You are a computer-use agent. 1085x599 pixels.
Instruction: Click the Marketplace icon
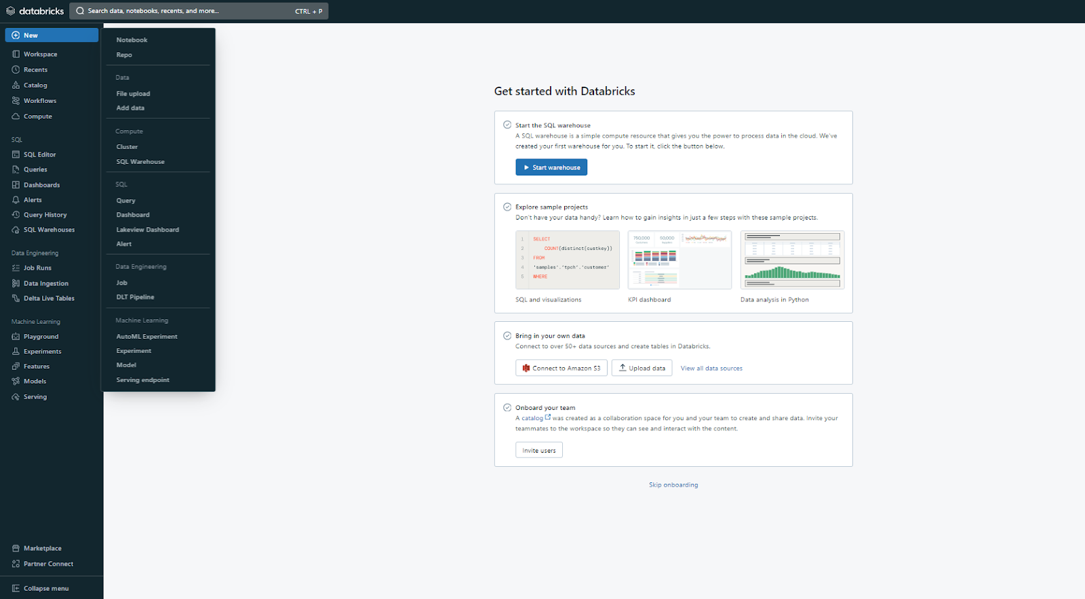(16, 548)
